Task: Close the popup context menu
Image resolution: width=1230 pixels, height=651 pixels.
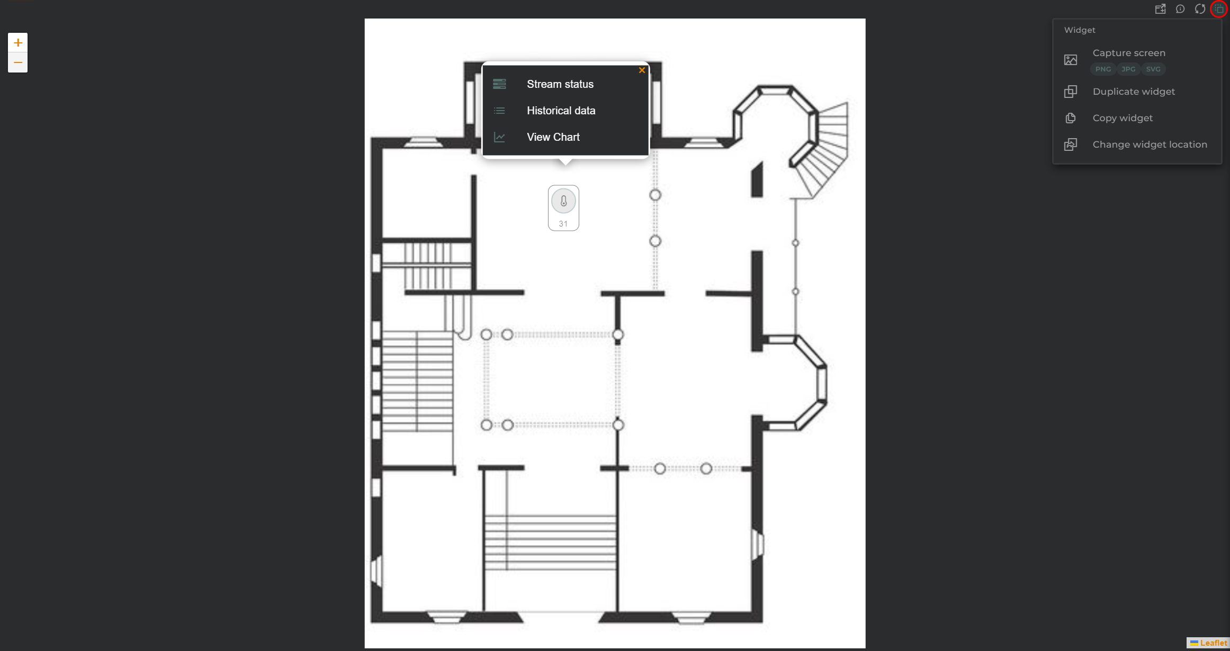Action: [641, 70]
